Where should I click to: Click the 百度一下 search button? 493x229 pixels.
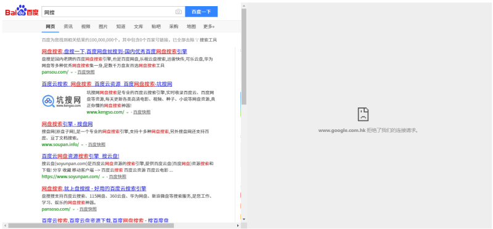202,12
